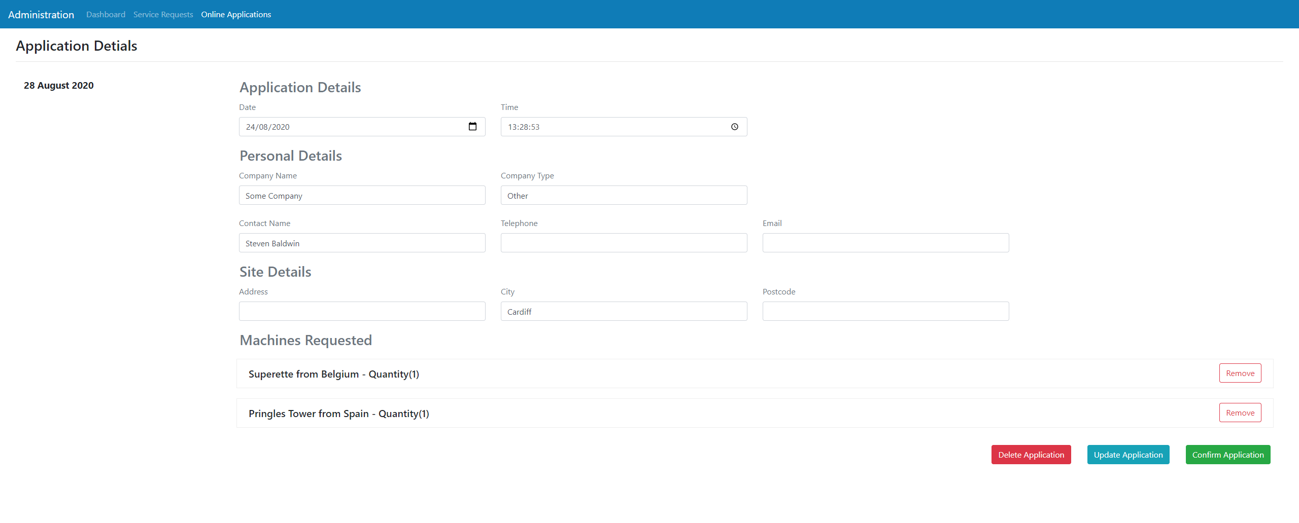The width and height of the screenshot is (1299, 523).
Task: Click the Company Type field showing Other
Action: (624, 196)
